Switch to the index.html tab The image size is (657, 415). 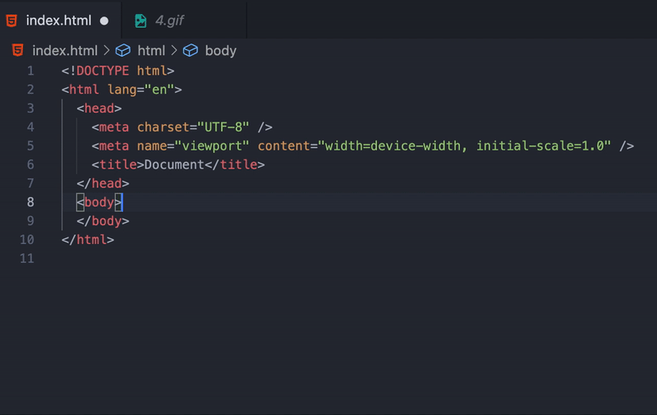coord(58,20)
